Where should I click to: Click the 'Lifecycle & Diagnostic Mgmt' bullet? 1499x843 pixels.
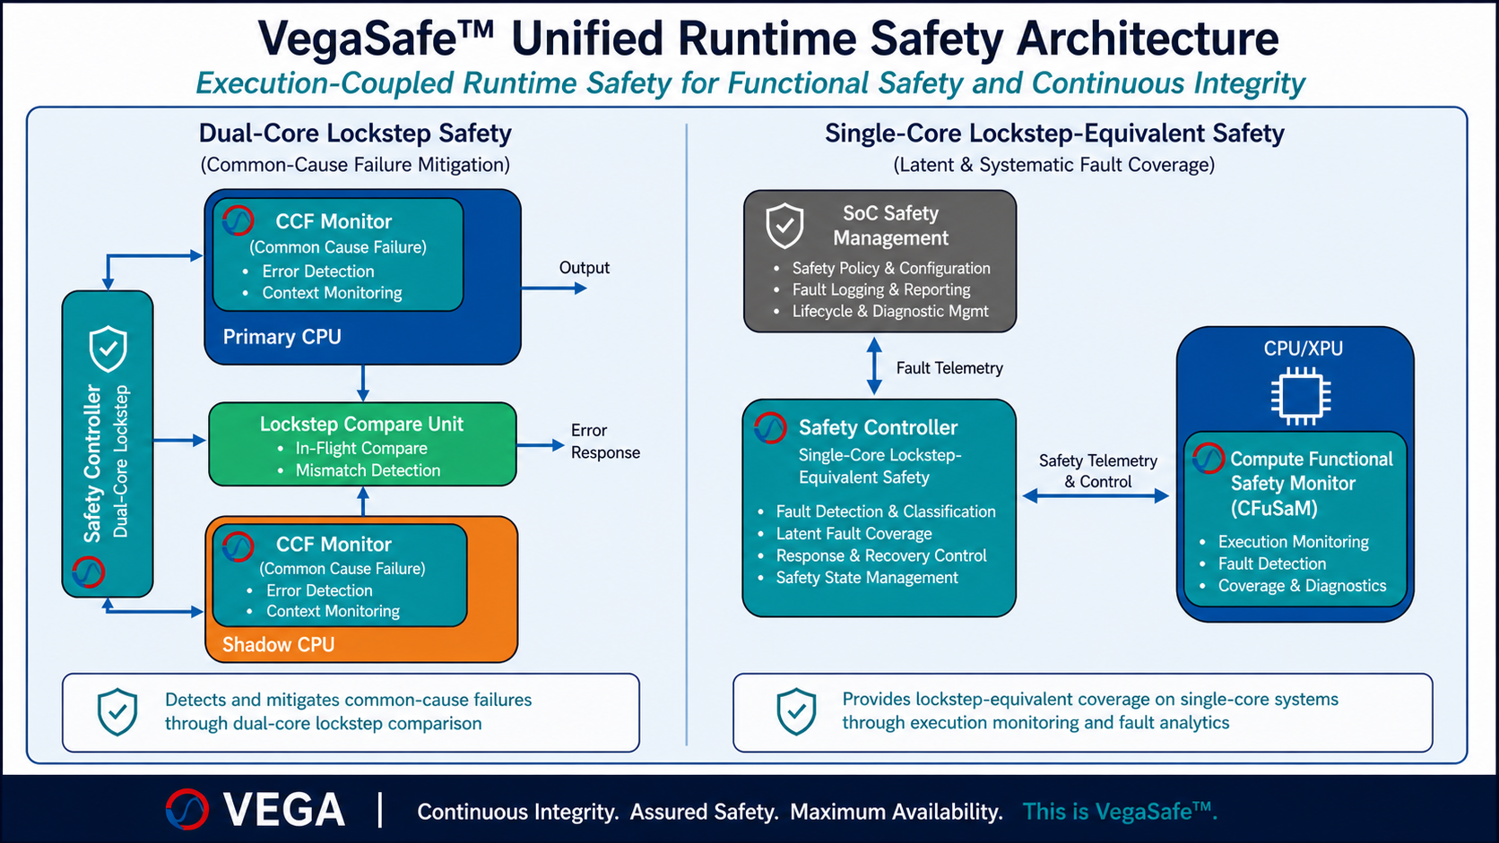click(x=890, y=311)
